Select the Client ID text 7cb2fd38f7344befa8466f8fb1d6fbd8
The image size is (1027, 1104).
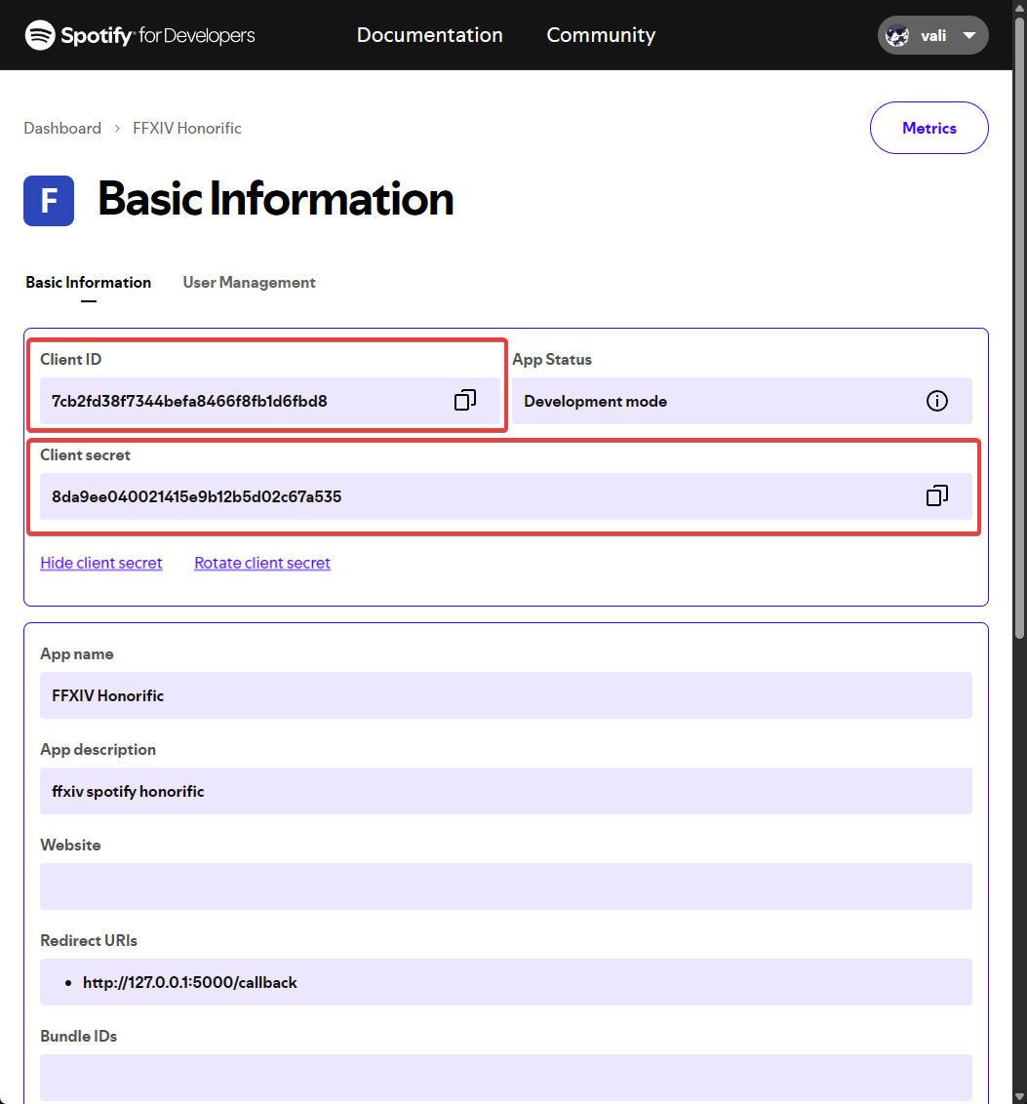[x=189, y=402]
